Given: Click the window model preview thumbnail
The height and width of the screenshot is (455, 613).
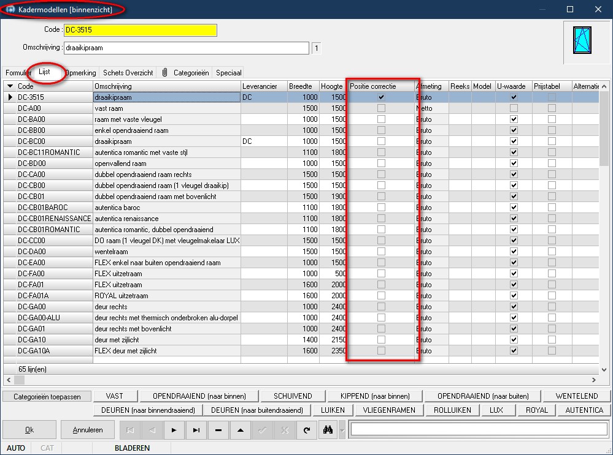Looking at the screenshot, I should 582,40.
